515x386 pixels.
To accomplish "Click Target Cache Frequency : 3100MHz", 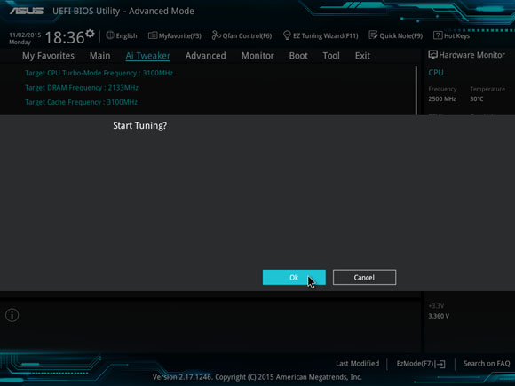I will [81, 102].
